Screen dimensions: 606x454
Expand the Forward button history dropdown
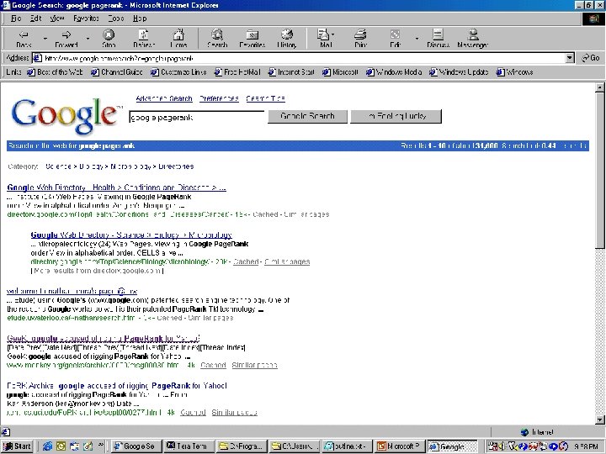pyautogui.click(x=88, y=39)
